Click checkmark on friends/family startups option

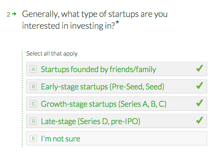pos(200,68)
